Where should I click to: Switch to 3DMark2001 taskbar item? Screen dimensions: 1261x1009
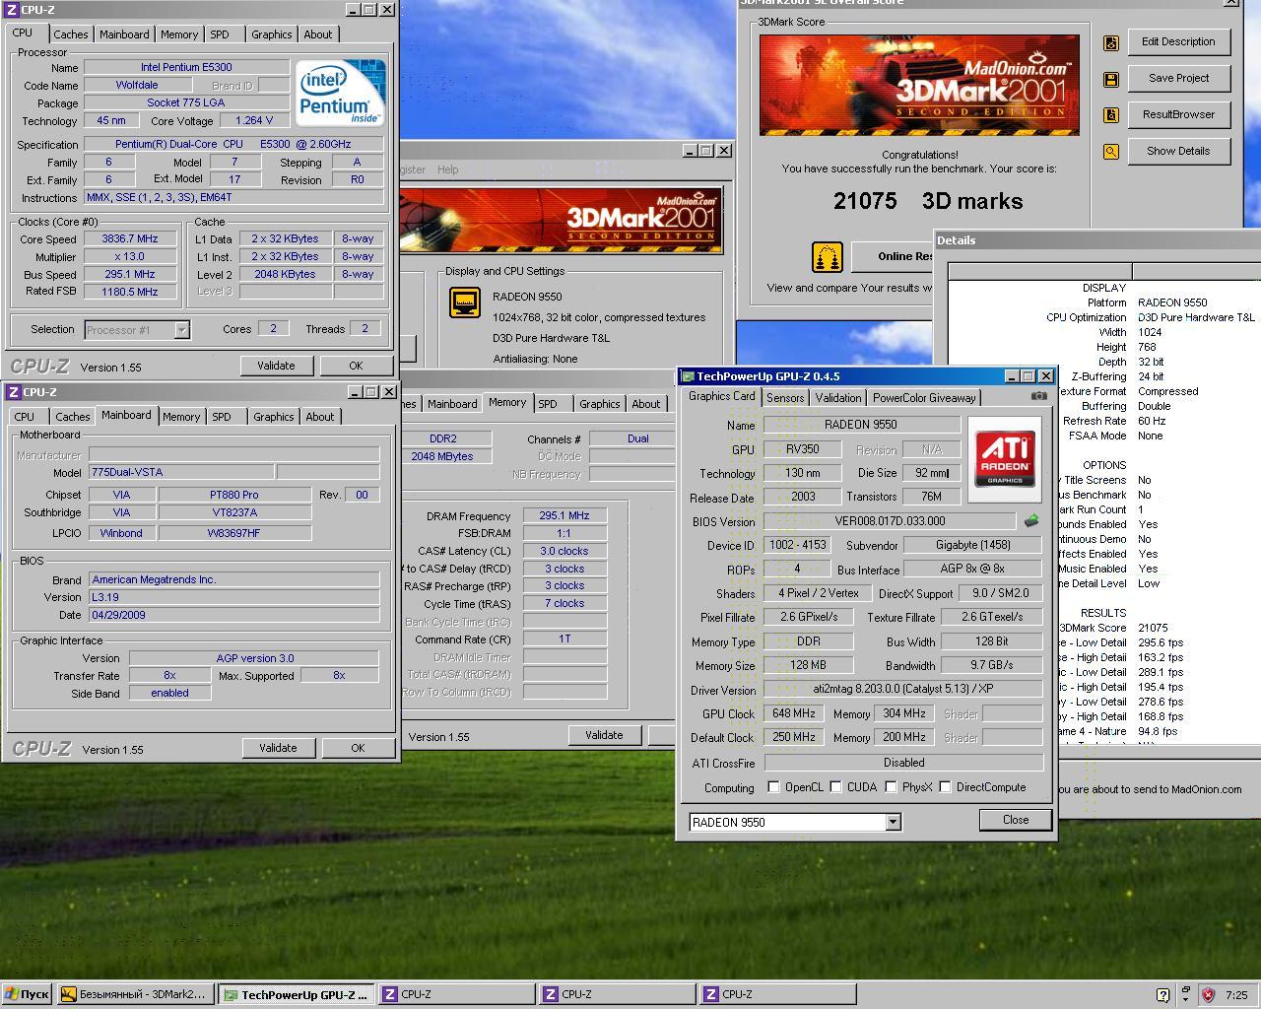[135, 994]
